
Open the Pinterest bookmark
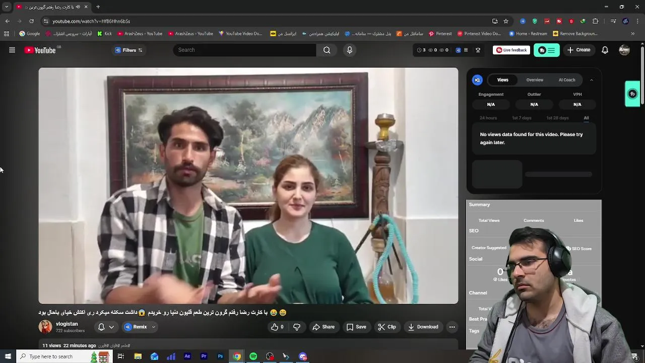click(440, 34)
